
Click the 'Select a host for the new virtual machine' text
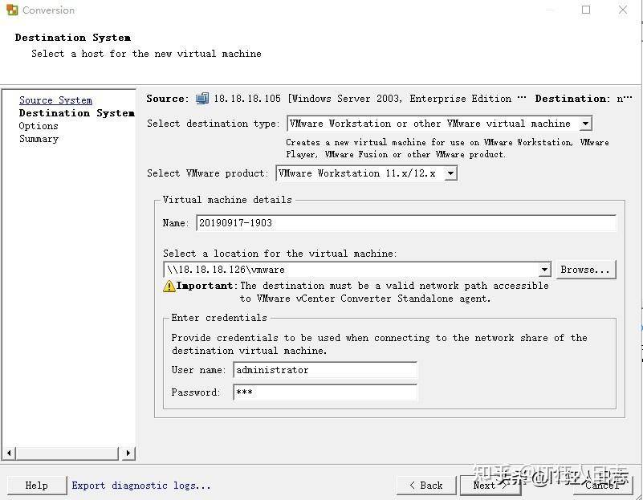[x=146, y=54]
